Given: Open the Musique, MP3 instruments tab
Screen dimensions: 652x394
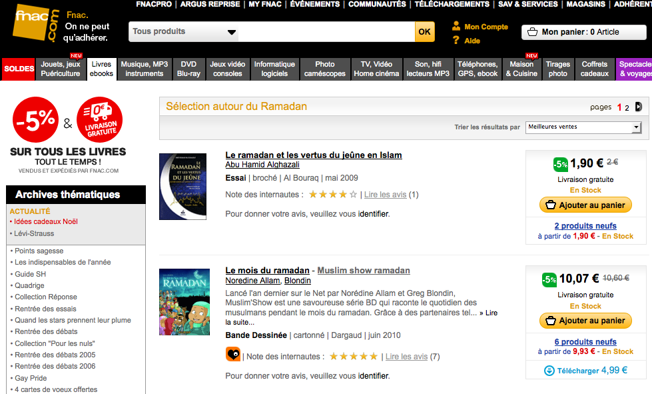Looking at the screenshot, I should point(145,69).
